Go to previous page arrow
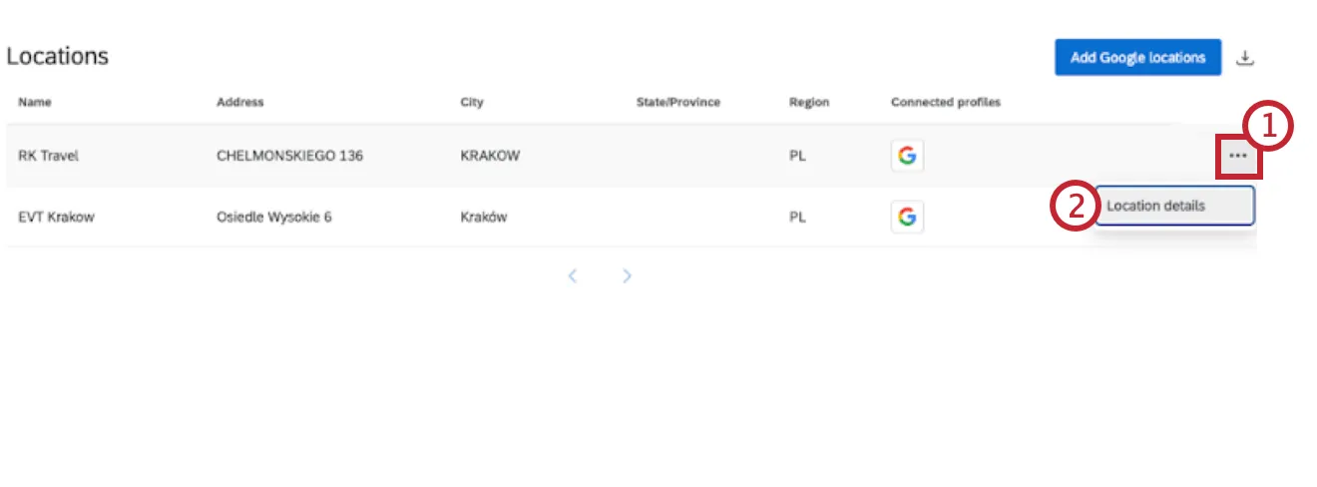Viewport: 1317px width, 487px height. coord(573,276)
